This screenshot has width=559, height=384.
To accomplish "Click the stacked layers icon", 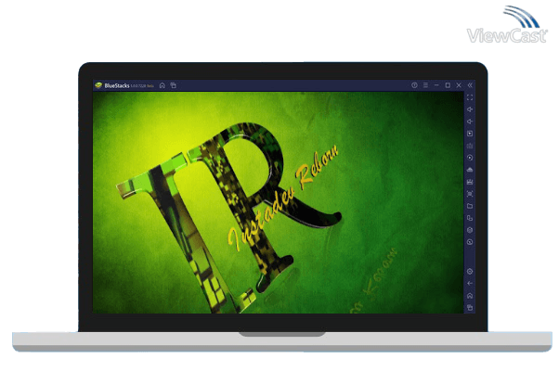I will click(470, 230).
